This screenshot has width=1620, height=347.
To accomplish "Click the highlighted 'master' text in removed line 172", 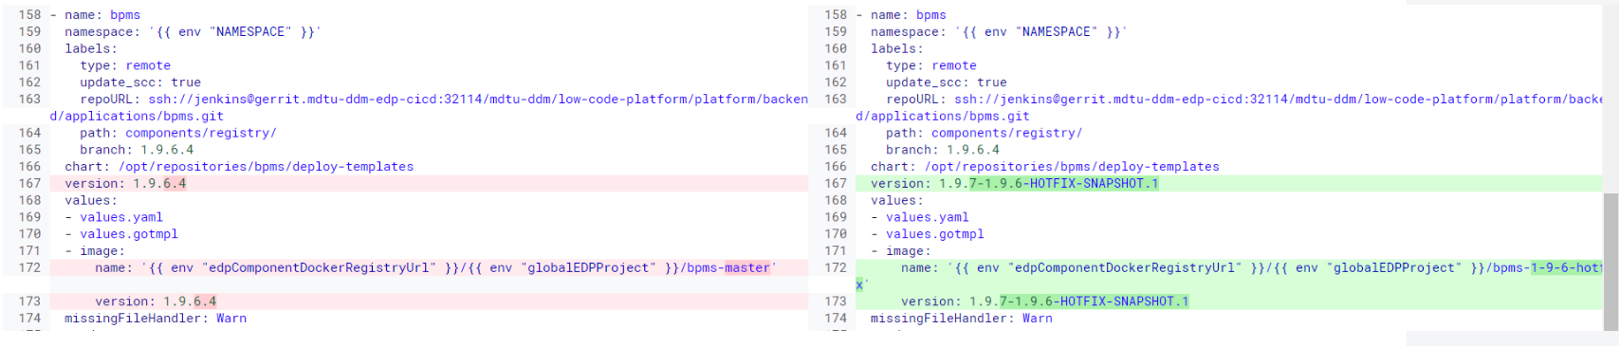I will coord(747,268).
